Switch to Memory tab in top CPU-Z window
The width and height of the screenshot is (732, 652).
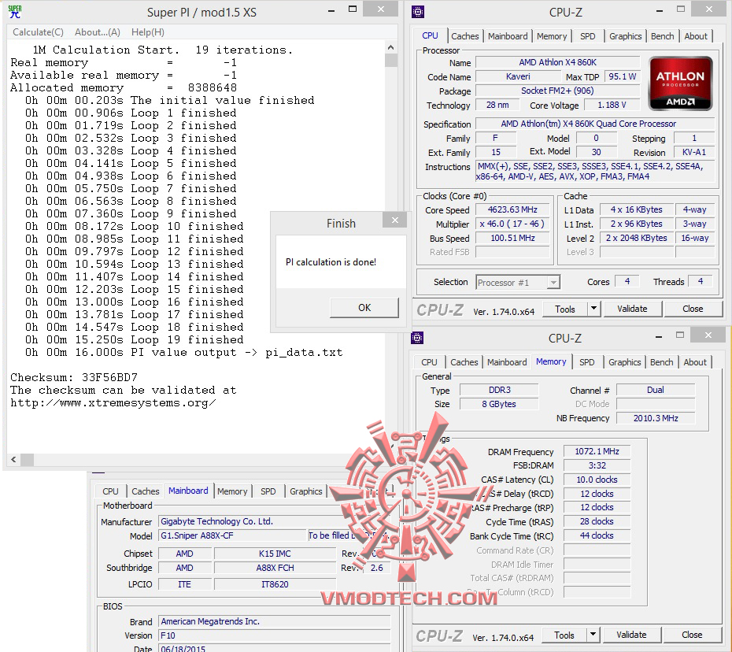coord(551,36)
